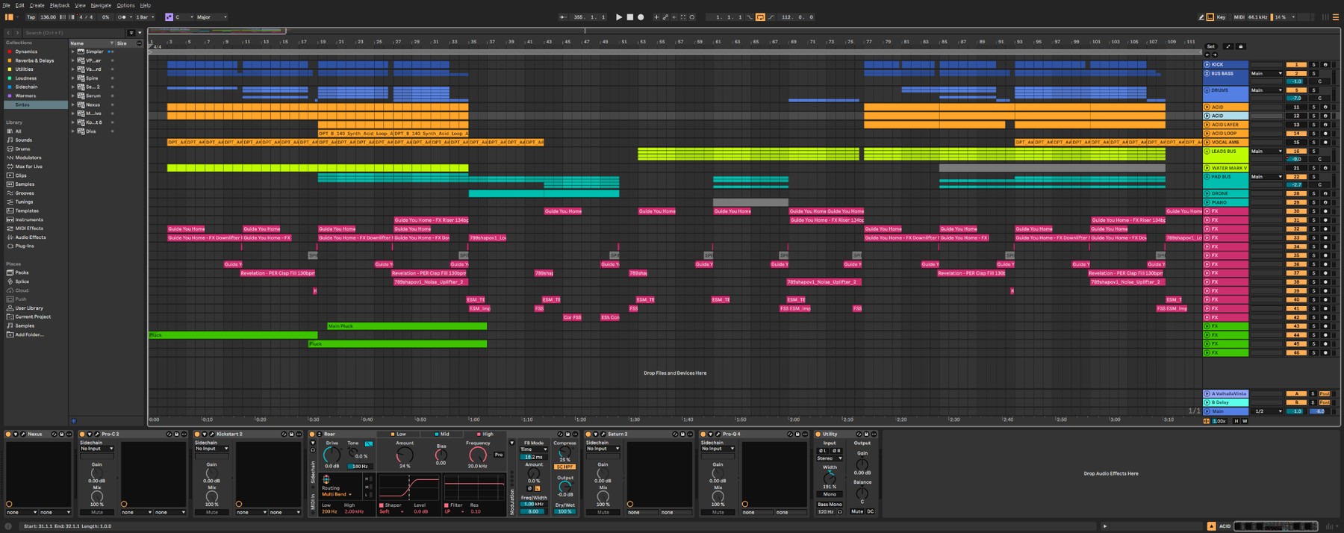Open the File menu
This screenshot has height=533, width=1344.
click(6, 5)
